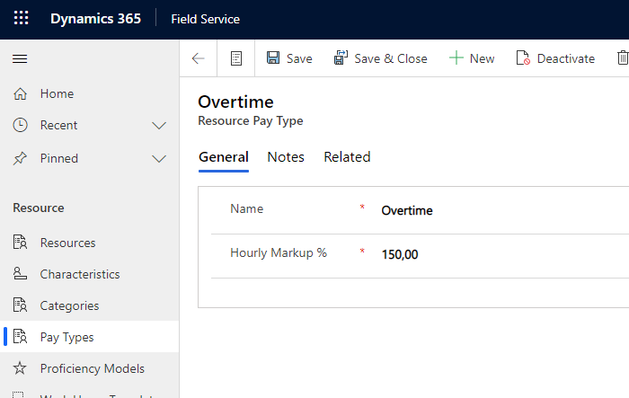
Task: Click the Save floppy disk icon
Action: click(273, 57)
